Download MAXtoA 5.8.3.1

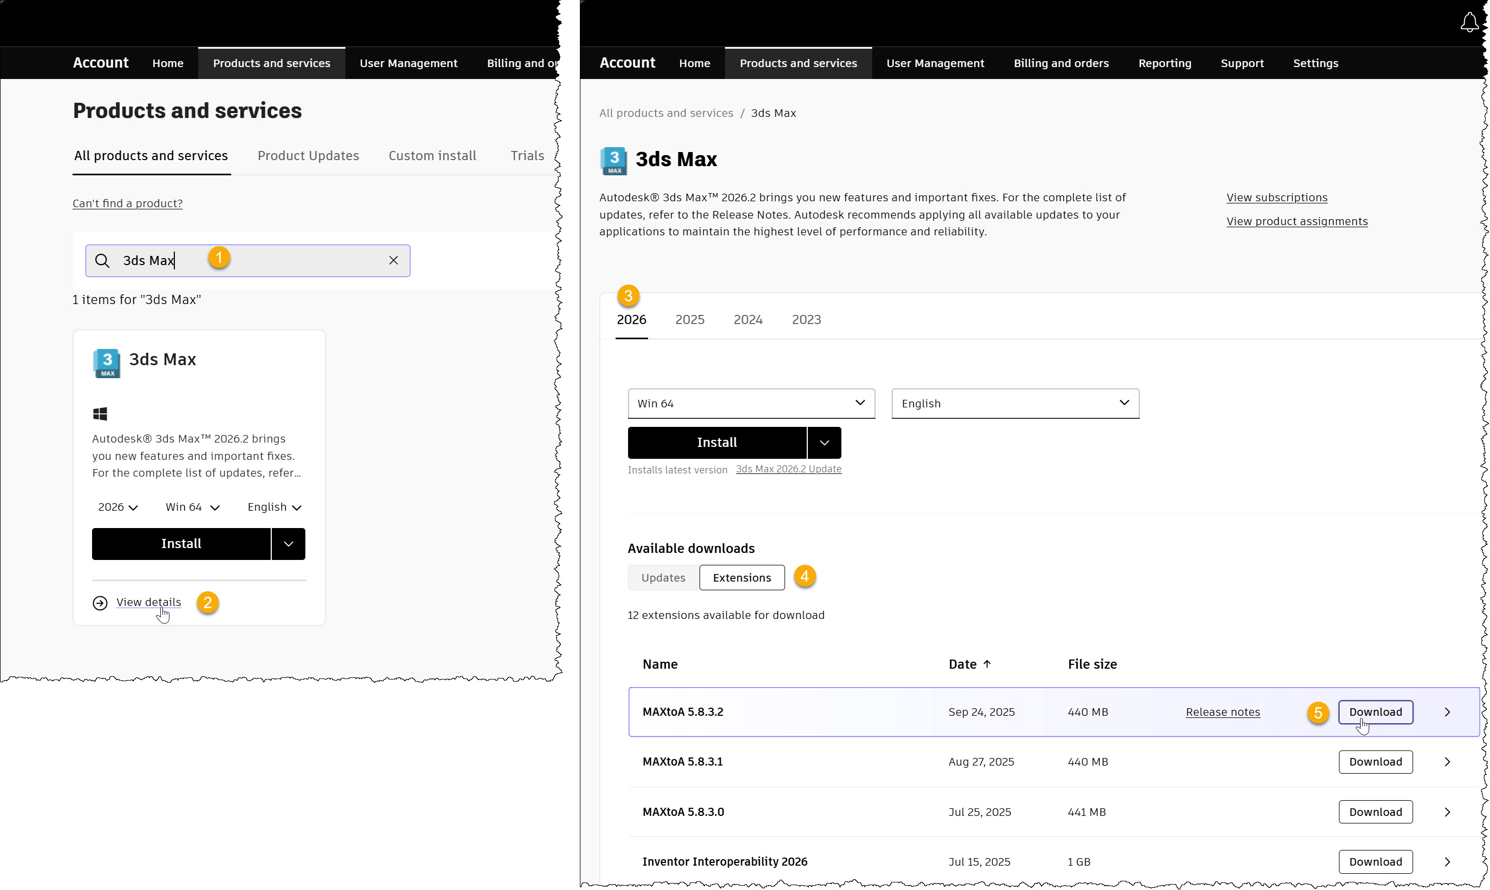tap(1375, 762)
